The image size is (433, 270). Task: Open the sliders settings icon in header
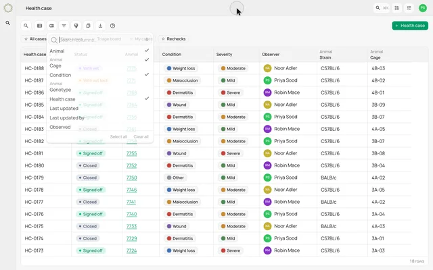click(409, 8)
